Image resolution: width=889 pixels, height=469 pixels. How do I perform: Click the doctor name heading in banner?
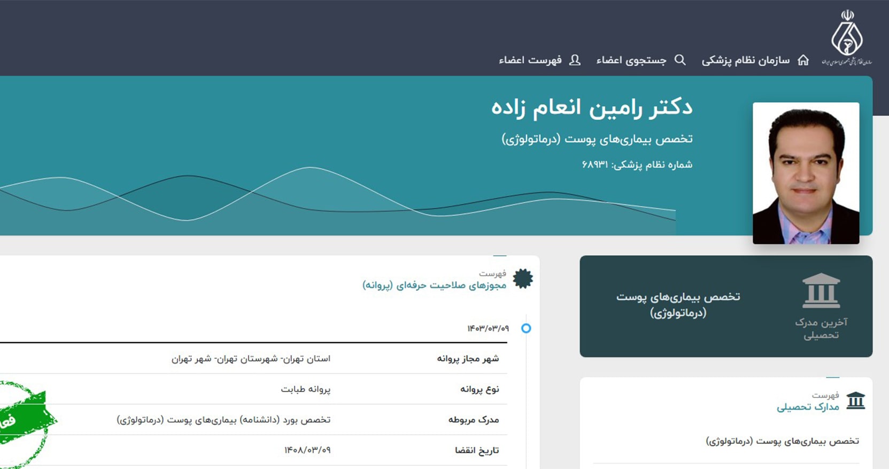click(591, 108)
